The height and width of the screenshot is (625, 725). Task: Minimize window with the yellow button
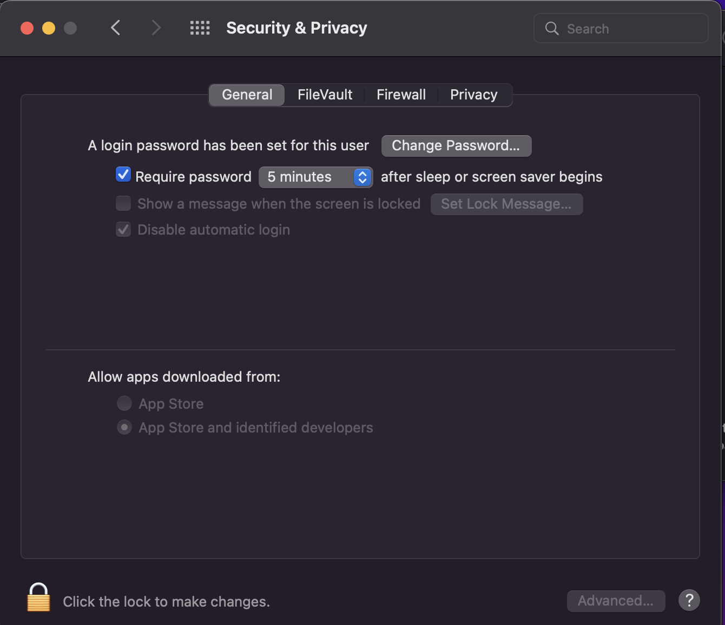click(x=49, y=28)
